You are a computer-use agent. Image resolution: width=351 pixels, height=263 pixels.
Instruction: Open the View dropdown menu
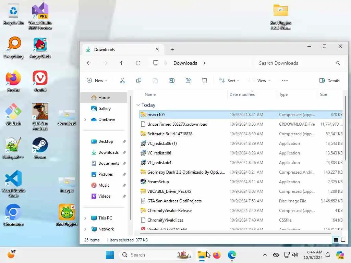click(260, 80)
